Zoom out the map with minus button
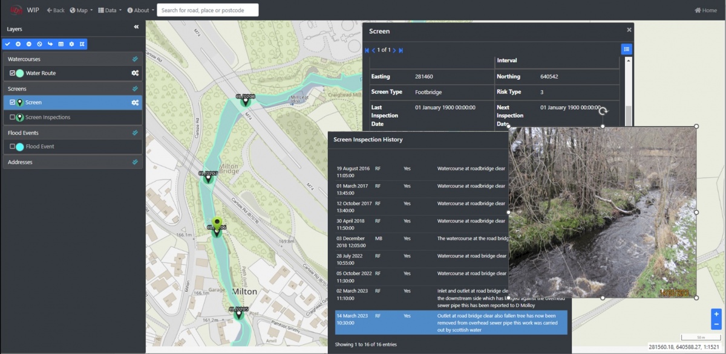Viewport: 726px width, 354px height. pyautogui.click(x=716, y=324)
